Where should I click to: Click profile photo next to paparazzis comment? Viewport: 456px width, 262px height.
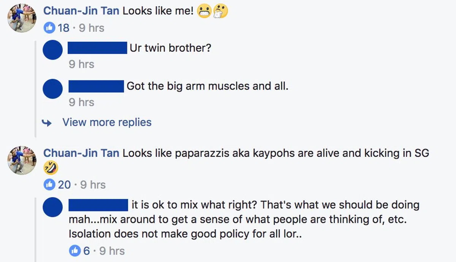coord(22,160)
